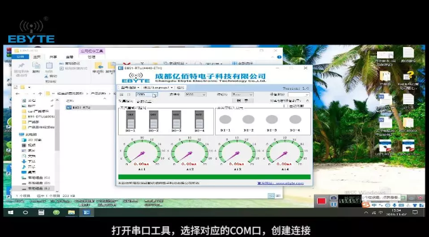Open the Windows Start button
The width and height of the screenshot is (429, 237).
11,212
